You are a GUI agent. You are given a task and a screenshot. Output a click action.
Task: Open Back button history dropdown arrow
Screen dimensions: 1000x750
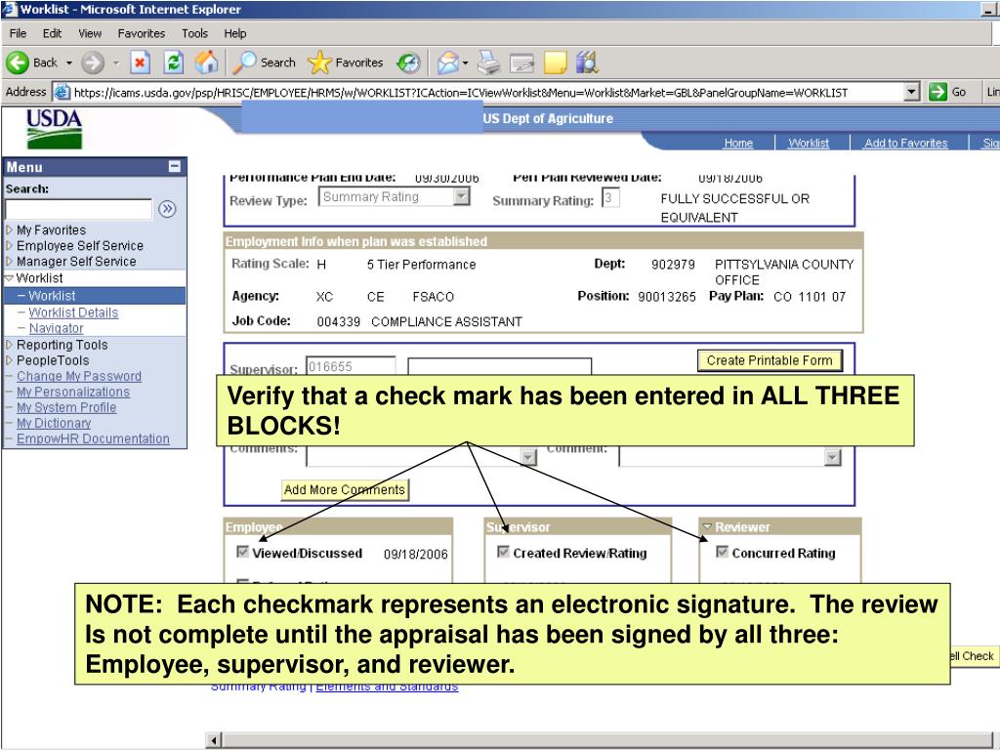[x=69, y=63]
